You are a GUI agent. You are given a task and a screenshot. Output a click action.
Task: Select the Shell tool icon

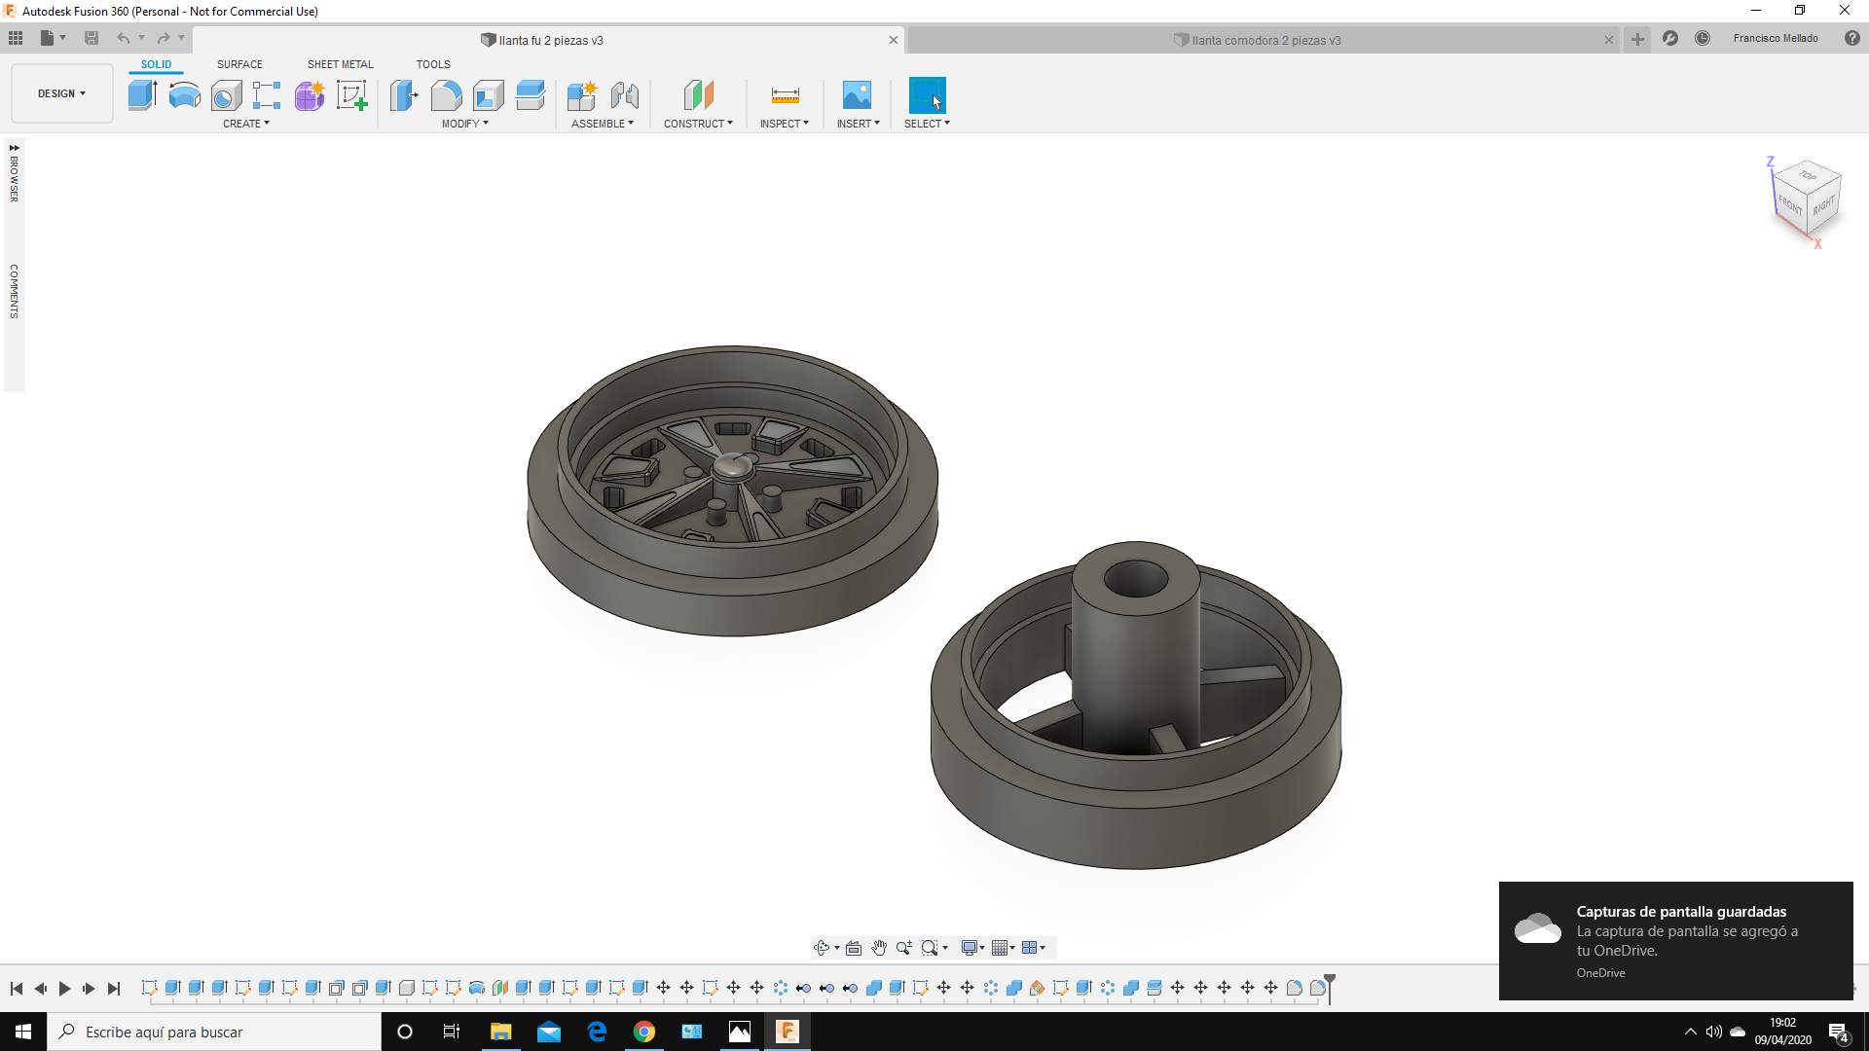coord(488,95)
